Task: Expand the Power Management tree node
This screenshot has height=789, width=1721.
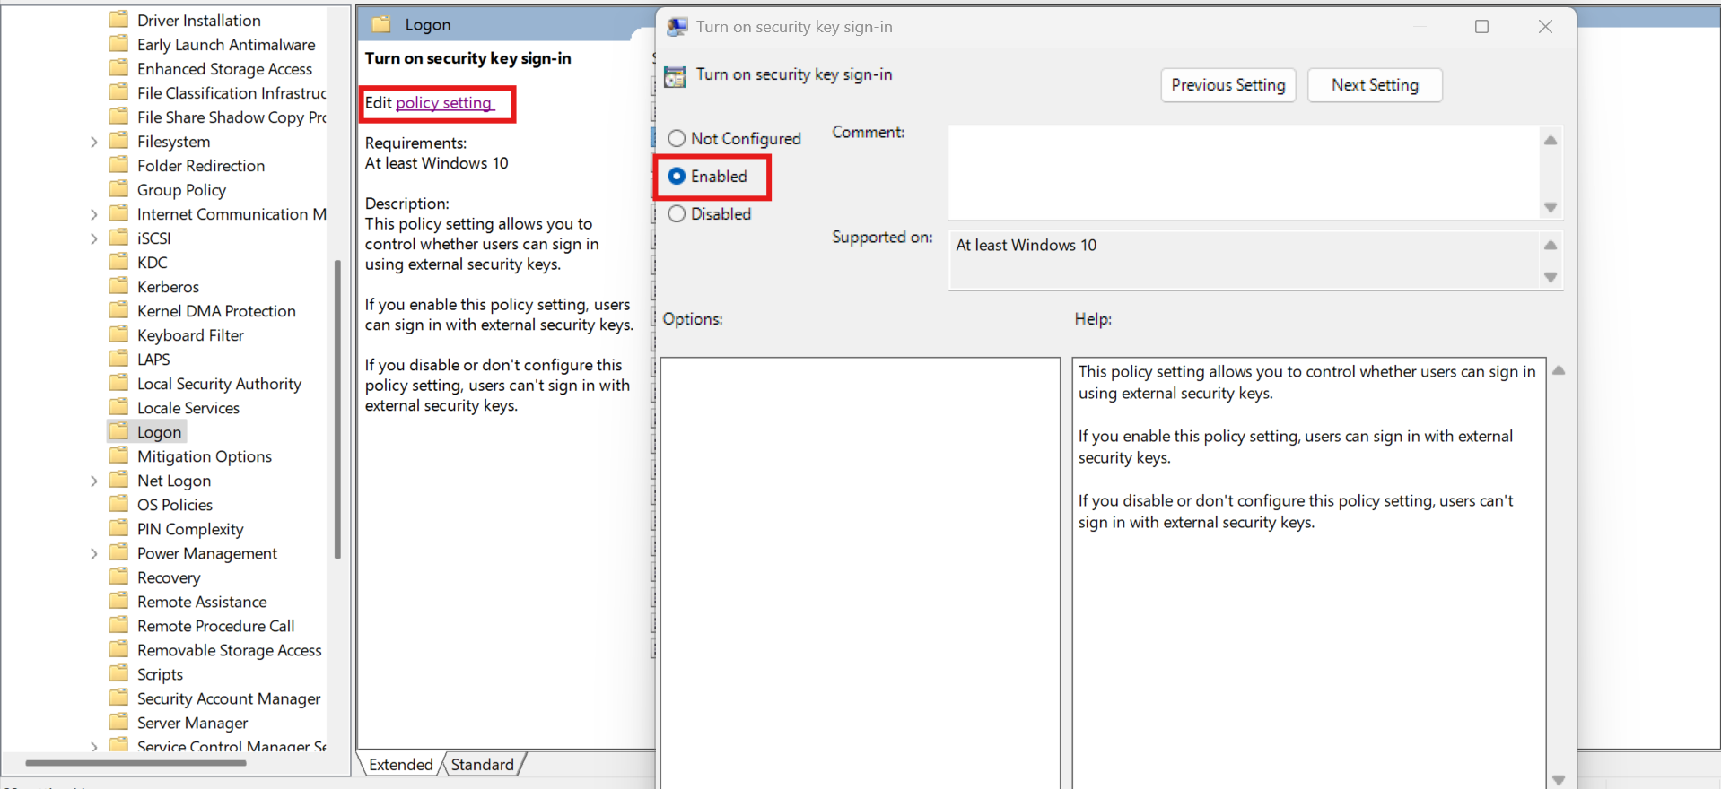Action: pyautogui.click(x=94, y=553)
